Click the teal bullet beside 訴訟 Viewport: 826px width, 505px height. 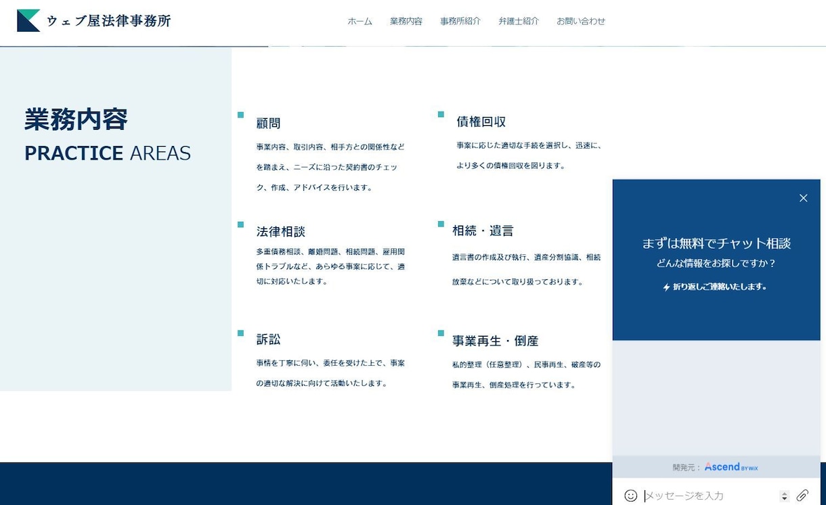[240, 333]
